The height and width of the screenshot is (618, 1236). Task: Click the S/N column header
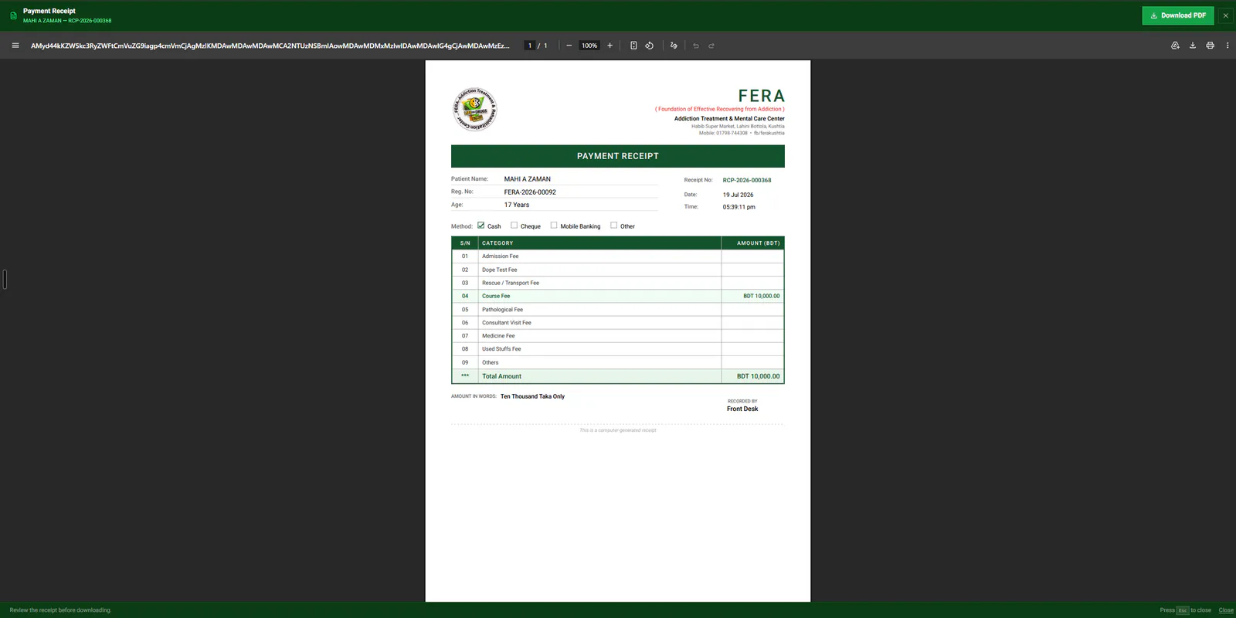point(465,243)
